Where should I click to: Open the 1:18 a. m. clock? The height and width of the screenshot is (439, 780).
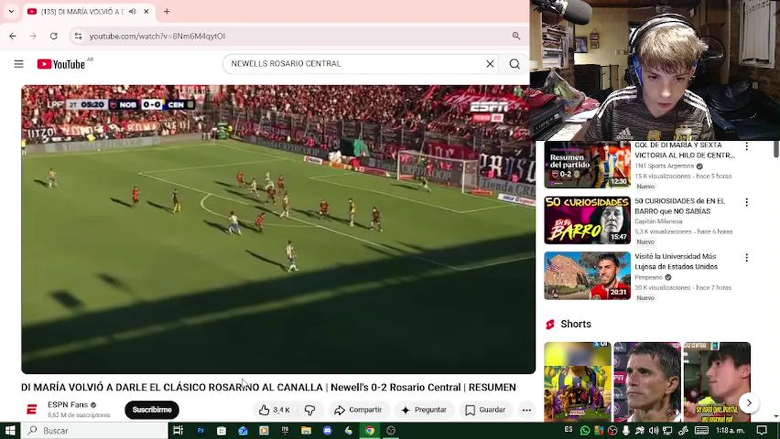pyautogui.click(x=730, y=430)
